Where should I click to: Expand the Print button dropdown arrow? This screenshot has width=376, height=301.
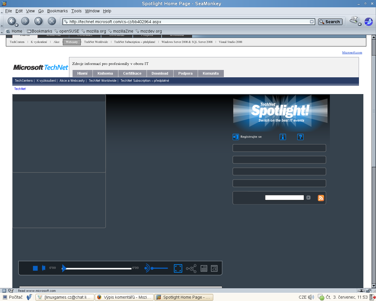tap(360, 24)
